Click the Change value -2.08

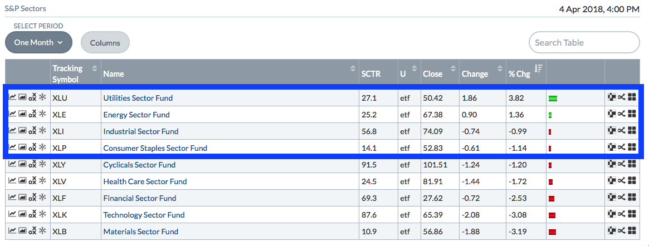click(x=471, y=215)
